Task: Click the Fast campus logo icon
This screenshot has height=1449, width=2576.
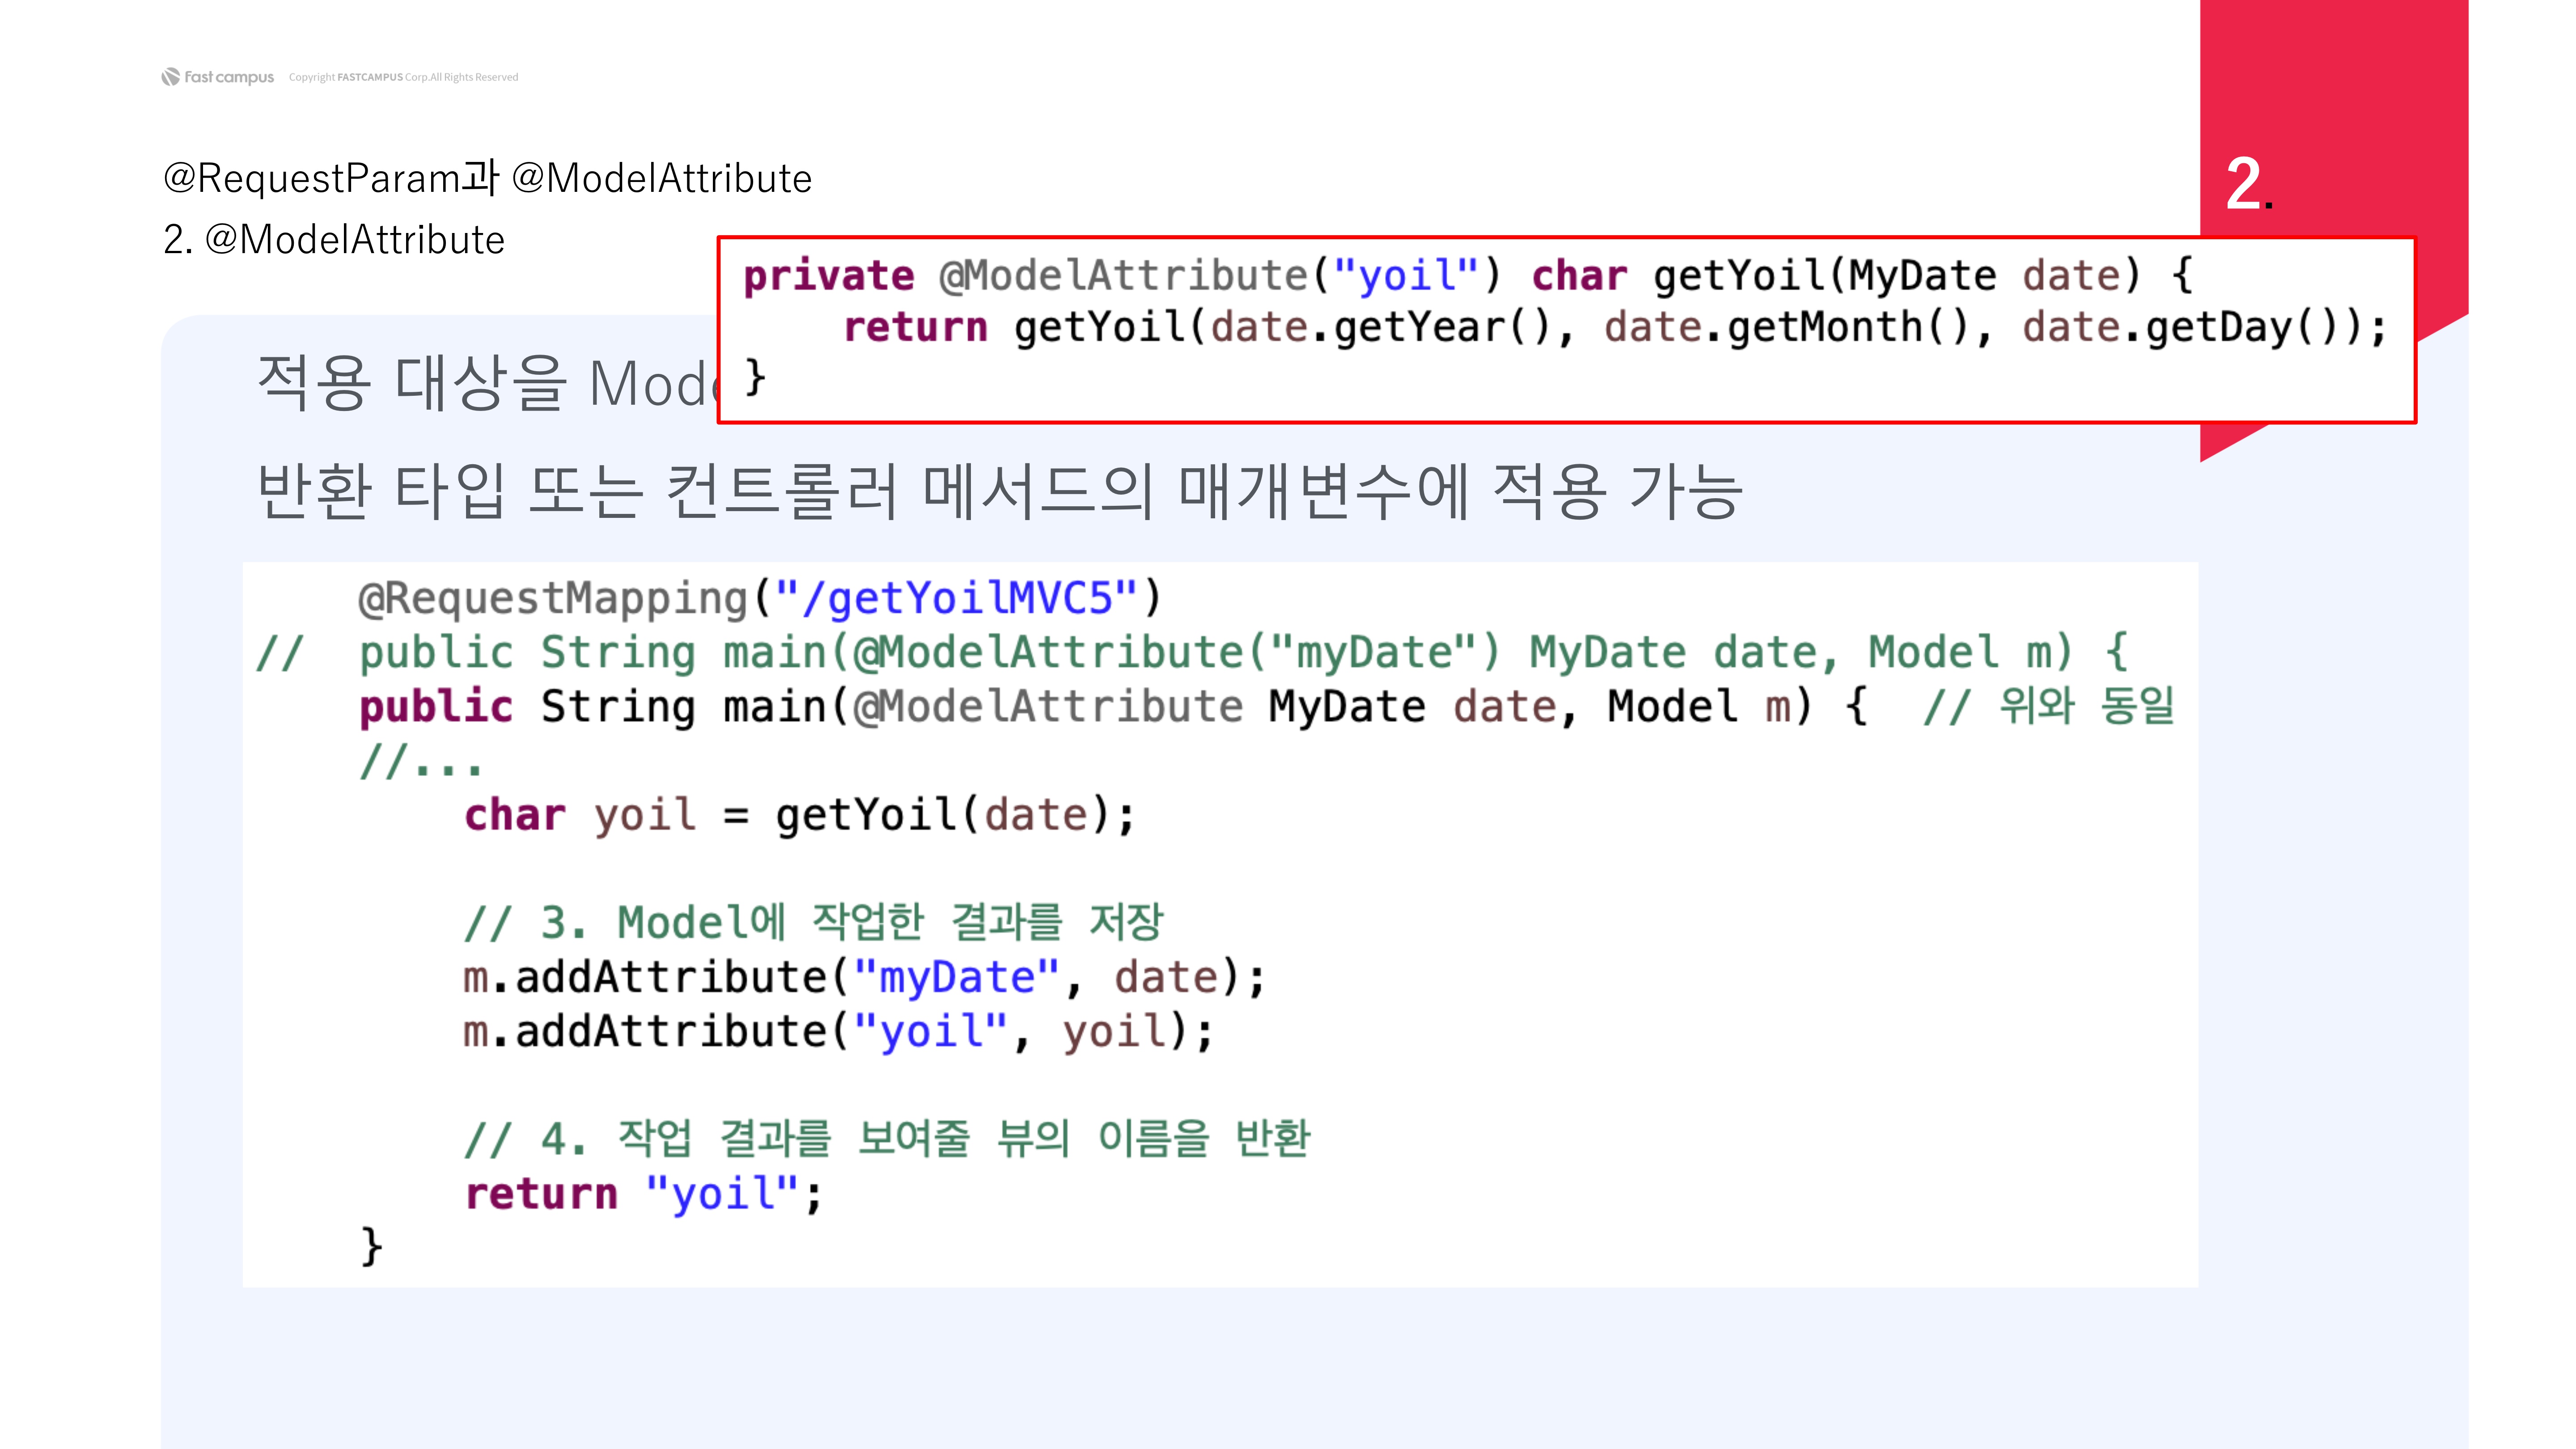Action: (x=171, y=77)
